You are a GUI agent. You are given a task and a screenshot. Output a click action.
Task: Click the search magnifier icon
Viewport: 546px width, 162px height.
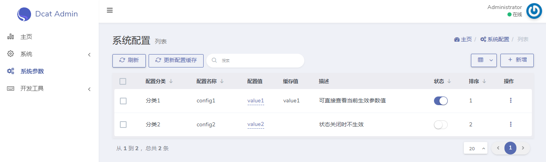tap(214, 60)
